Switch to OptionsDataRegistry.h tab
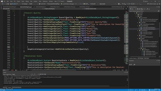This screenshot has width=161, height=91. [41, 7]
